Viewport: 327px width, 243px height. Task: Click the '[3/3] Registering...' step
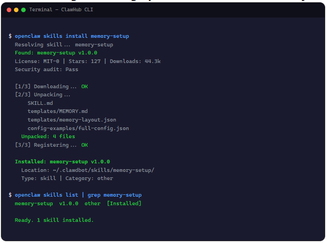(45, 145)
